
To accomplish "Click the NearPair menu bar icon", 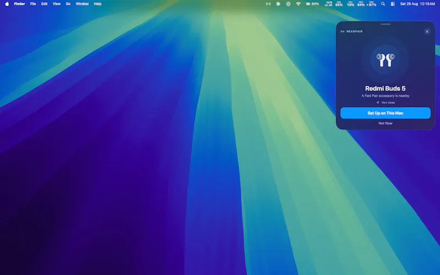I will tap(268, 4).
